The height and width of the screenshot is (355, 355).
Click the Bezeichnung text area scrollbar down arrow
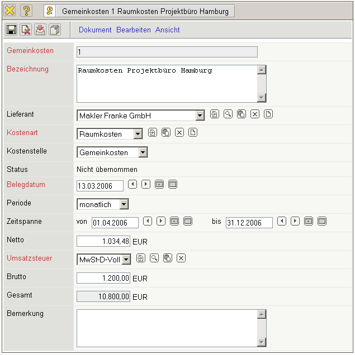click(x=261, y=98)
